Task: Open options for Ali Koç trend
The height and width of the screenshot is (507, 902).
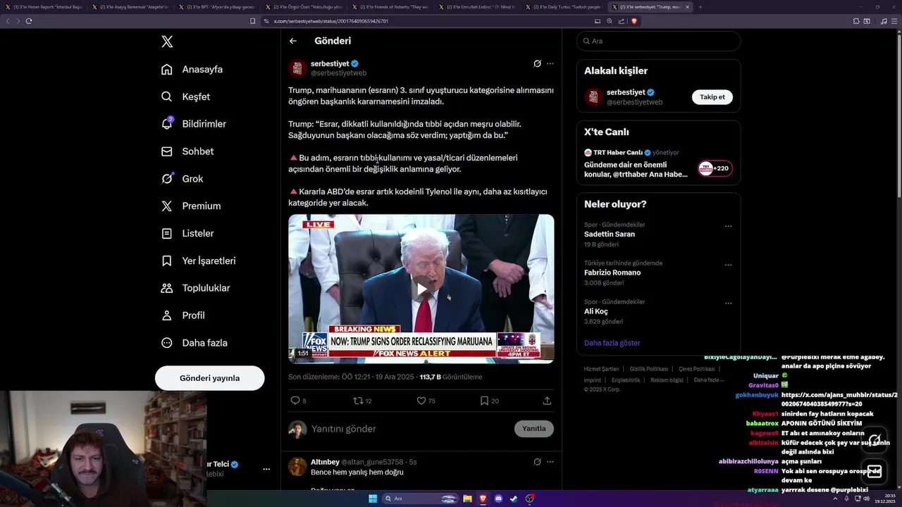Action: (x=728, y=304)
